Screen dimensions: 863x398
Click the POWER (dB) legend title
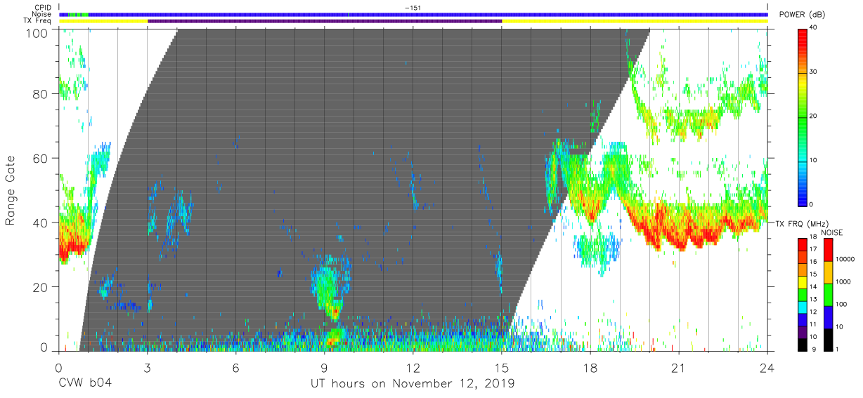(x=802, y=15)
